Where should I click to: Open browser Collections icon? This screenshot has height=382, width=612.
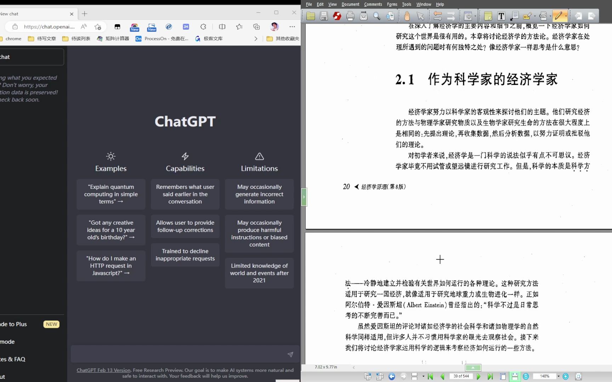(256, 27)
